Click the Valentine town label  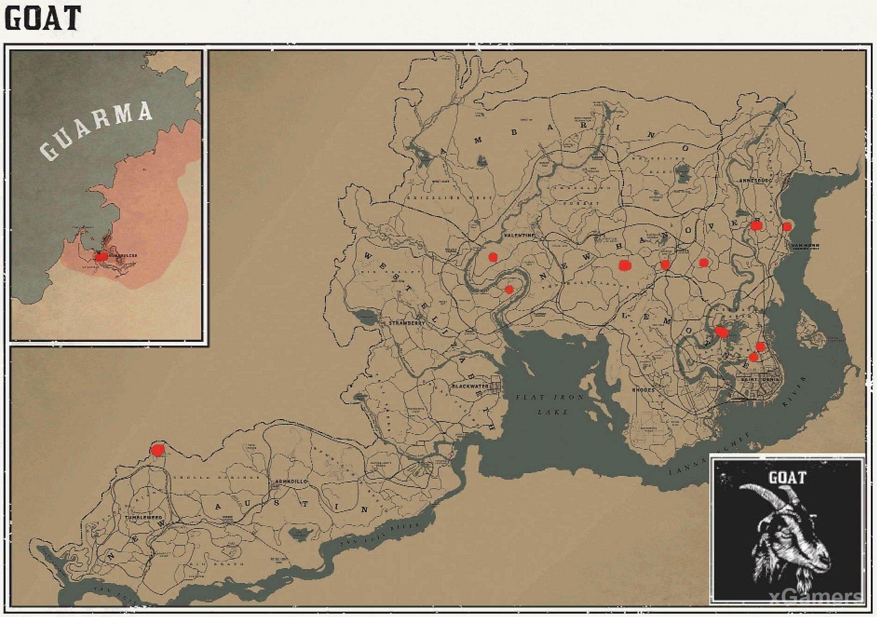[519, 235]
